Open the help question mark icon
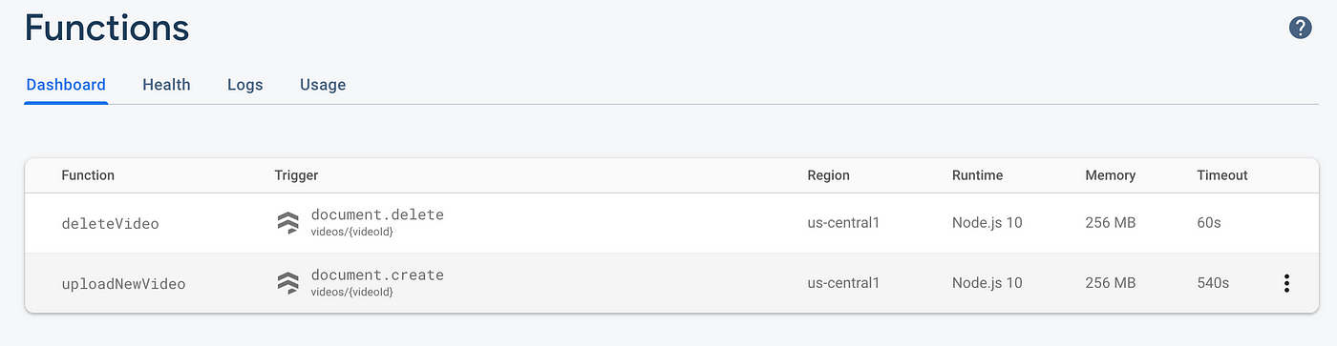This screenshot has height=346, width=1337. [x=1300, y=28]
